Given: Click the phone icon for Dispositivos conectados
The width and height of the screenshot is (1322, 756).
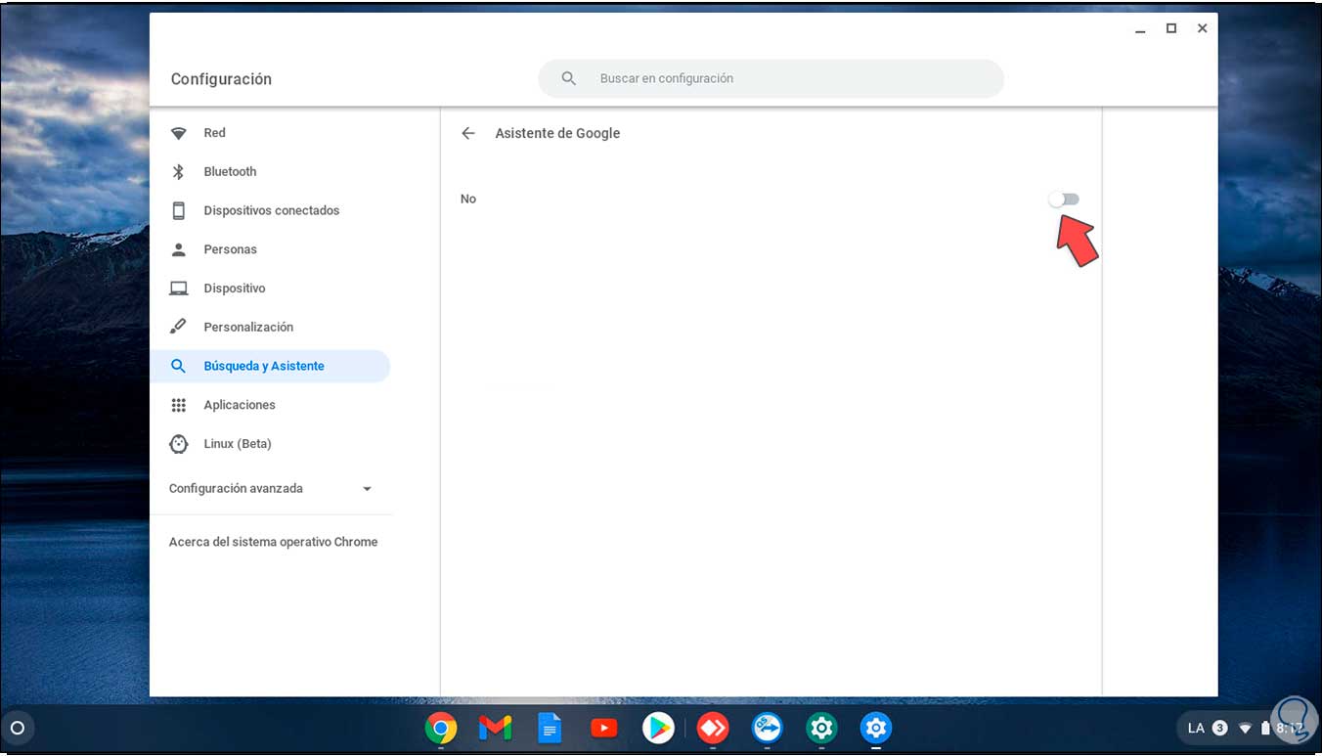Looking at the screenshot, I should (x=179, y=210).
